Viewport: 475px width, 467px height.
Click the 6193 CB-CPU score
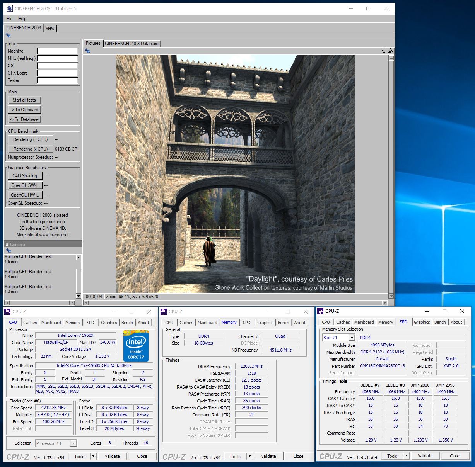(x=67, y=149)
